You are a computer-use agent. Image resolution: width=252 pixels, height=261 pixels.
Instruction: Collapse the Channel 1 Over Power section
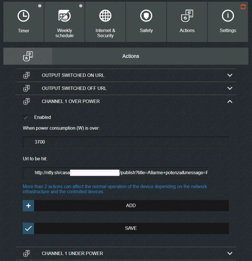[x=230, y=101]
